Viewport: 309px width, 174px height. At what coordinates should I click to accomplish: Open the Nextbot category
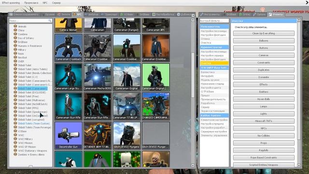click(x=22, y=58)
